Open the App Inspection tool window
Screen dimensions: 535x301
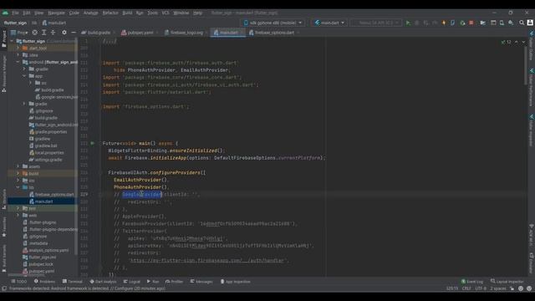pyautogui.click(x=235, y=282)
